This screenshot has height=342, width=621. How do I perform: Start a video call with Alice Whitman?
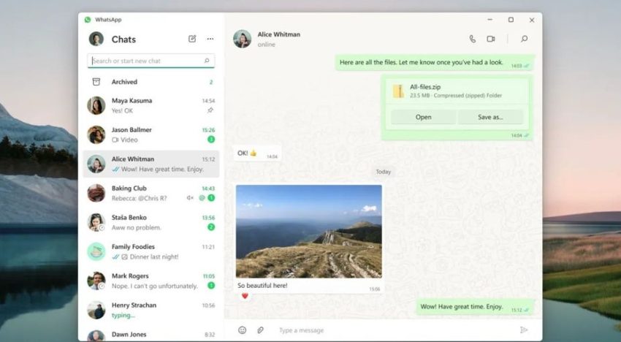[491, 39]
